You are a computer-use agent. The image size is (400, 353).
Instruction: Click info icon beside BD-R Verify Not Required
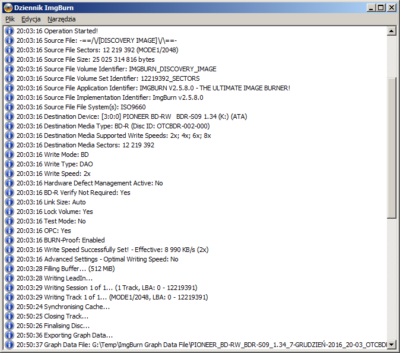[x=9, y=193]
